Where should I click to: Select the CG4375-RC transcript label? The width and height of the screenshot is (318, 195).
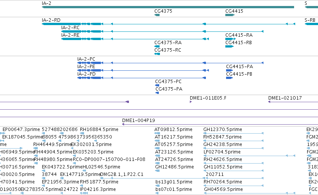pyautogui.click(x=168, y=50)
